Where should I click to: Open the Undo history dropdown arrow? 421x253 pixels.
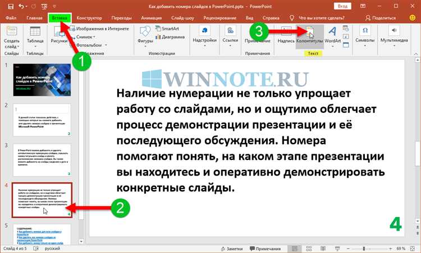26,6
